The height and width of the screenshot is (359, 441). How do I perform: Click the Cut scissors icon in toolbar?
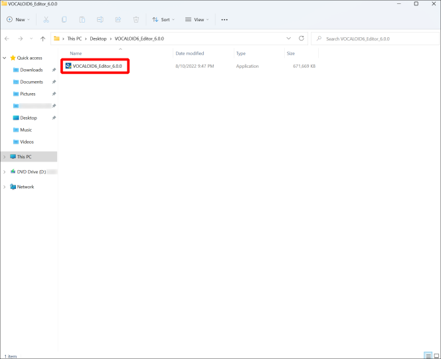coord(46,20)
